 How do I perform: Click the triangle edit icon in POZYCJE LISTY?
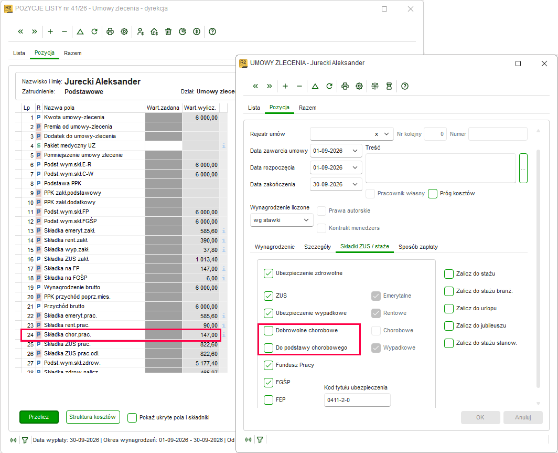click(80, 31)
